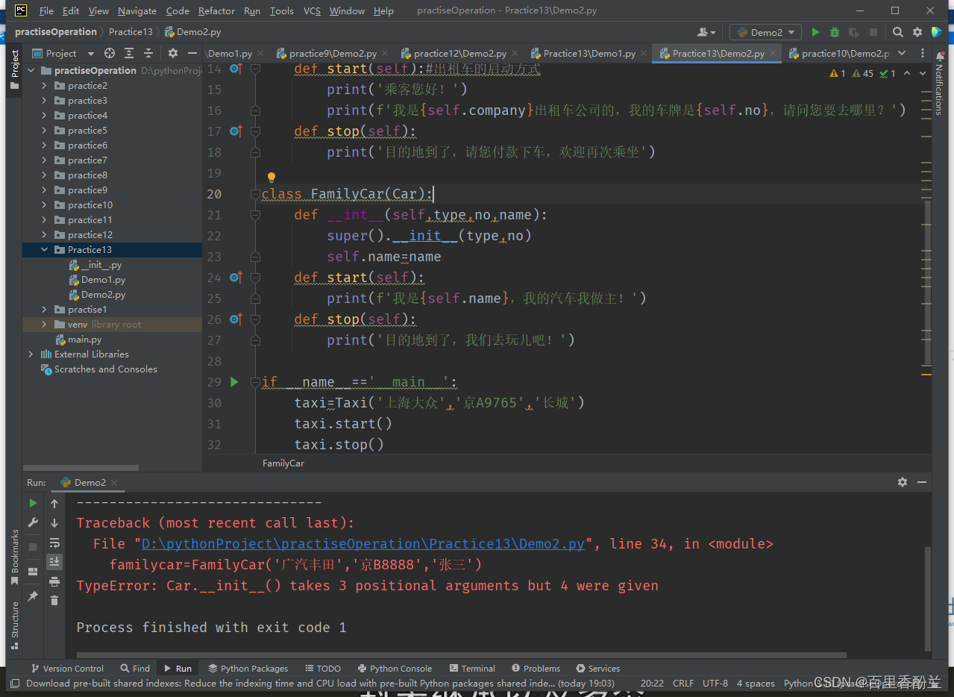Open the code-with-me user icon
Image resolution: width=954 pixels, height=697 pixels.
tap(706, 32)
